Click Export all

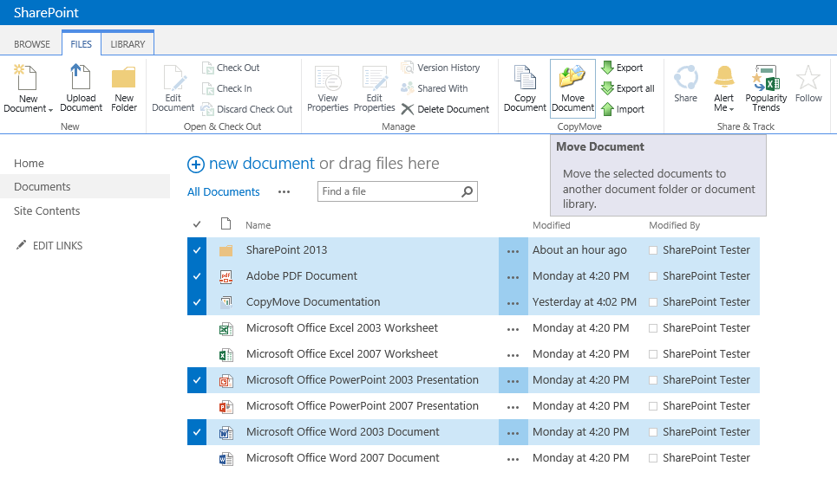pos(628,88)
